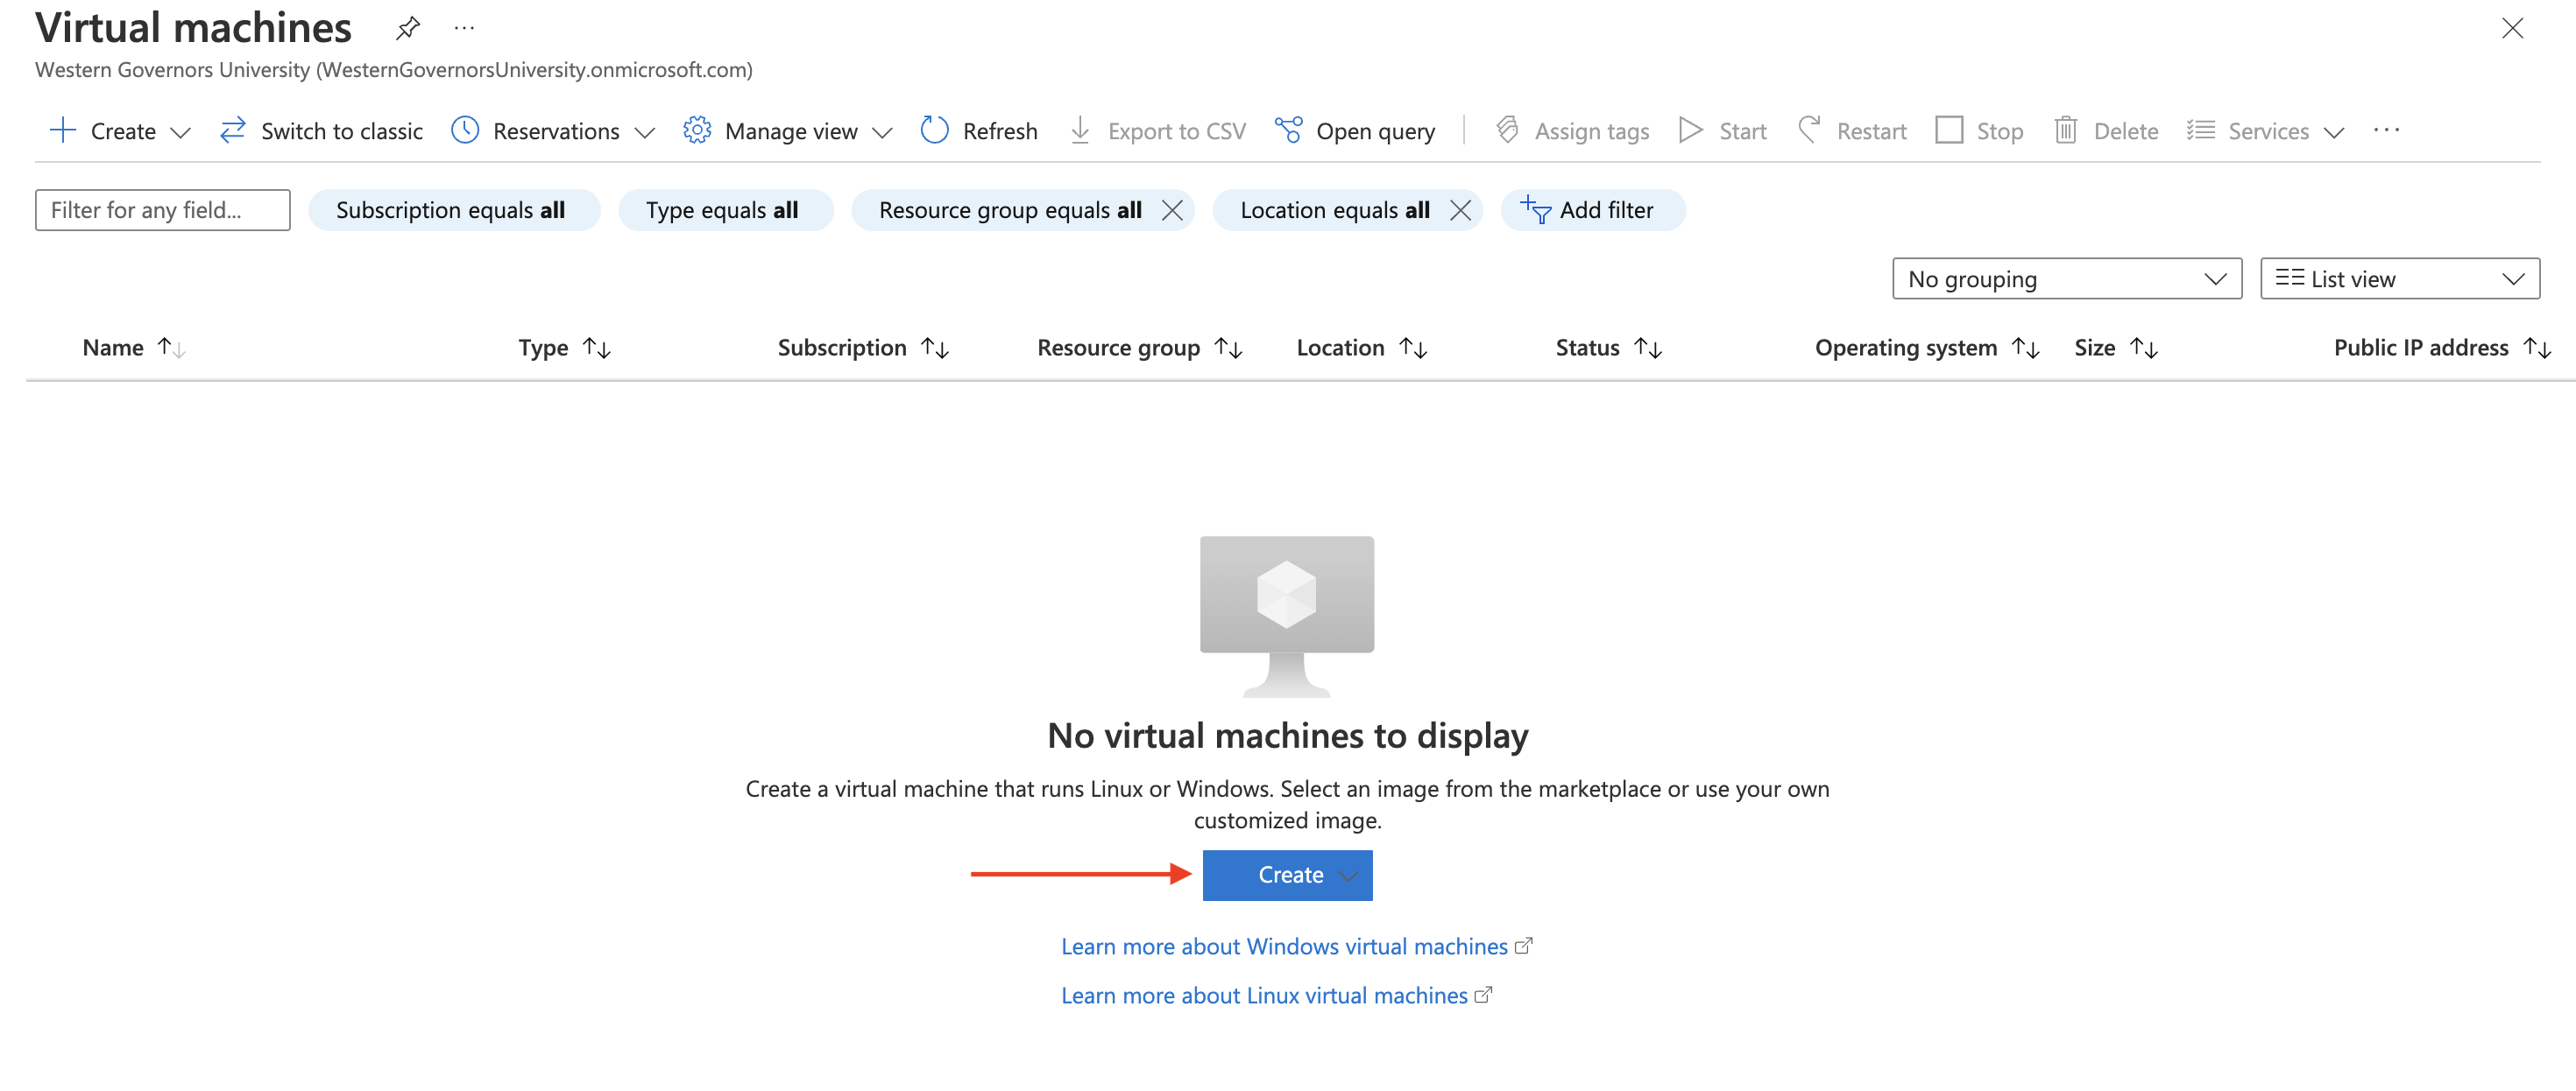Image resolution: width=2576 pixels, height=1091 pixels.
Task: Open the more options ellipsis menu
Action: 2388,130
